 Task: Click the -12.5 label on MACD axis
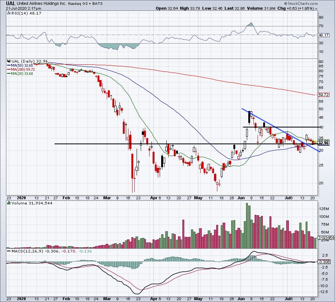pyautogui.click(x=323, y=292)
